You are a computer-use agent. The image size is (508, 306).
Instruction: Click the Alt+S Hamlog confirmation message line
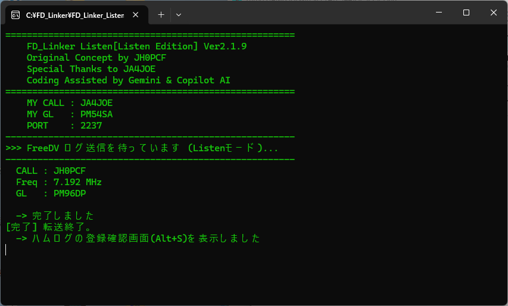tap(138, 238)
